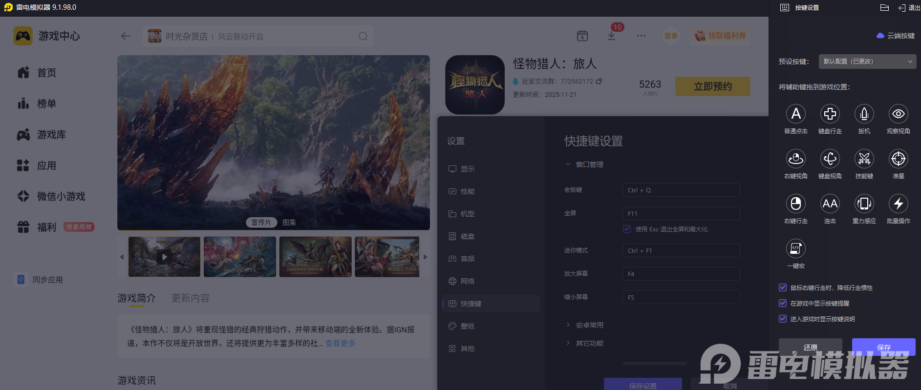Select the 批量操作 (batch operation) lightning icon

tap(899, 204)
